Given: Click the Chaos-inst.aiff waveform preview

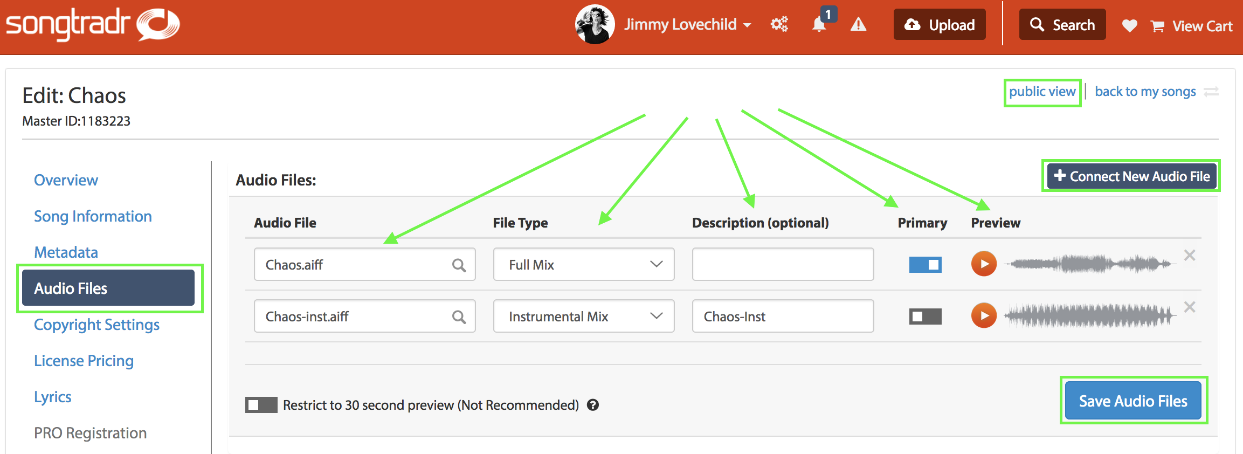Looking at the screenshot, I should tap(1089, 315).
